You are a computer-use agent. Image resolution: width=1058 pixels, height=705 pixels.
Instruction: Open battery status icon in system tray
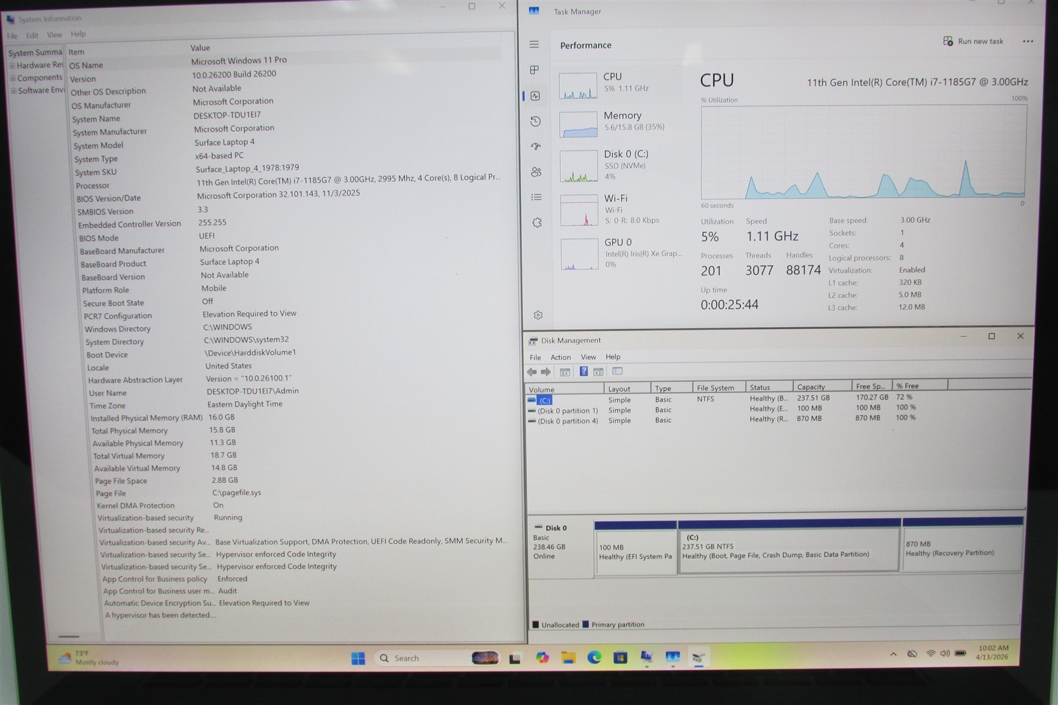click(961, 653)
